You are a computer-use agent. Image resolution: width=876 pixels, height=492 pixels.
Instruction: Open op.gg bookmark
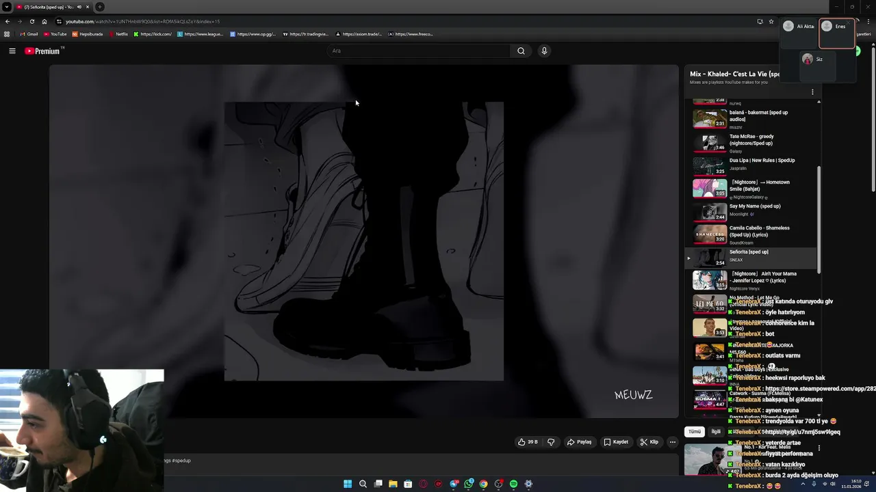coord(253,34)
